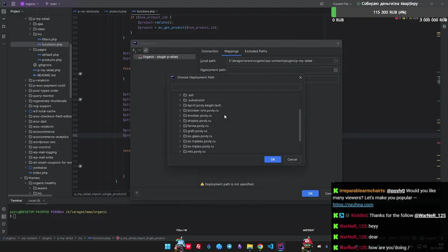Viewport: 448px width, 252px height.
Task: Open WPS Office from the taskbar
Action: click(188, 246)
